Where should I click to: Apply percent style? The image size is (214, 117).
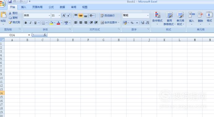(132, 23)
